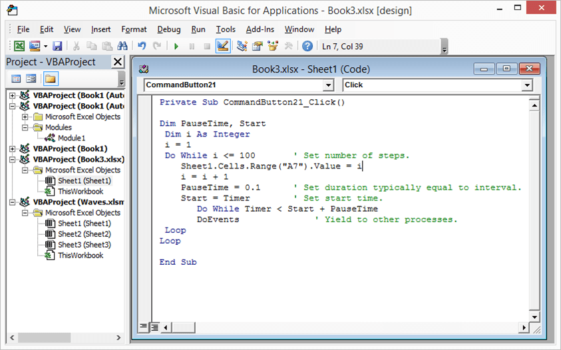561x350 pixels.
Task: Click the Copy toolbar icon
Action: 92,46
